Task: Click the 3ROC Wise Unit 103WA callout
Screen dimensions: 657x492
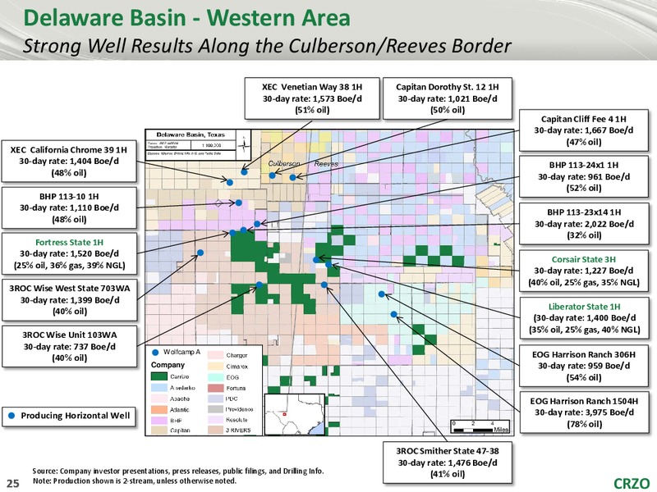Action: (x=69, y=346)
